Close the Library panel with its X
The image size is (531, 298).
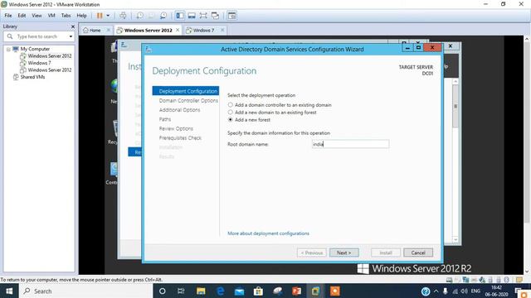tap(73, 26)
